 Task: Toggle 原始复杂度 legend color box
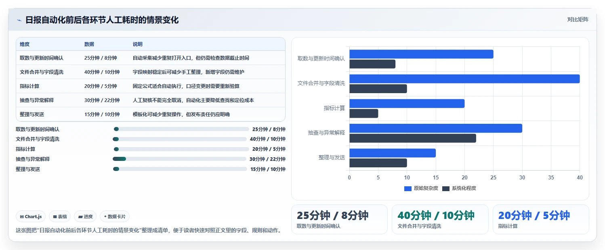[x=408, y=188]
